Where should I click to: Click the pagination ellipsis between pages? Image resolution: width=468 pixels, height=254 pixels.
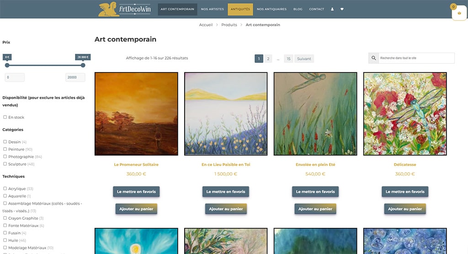pyautogui.click(x=278, y=59)
